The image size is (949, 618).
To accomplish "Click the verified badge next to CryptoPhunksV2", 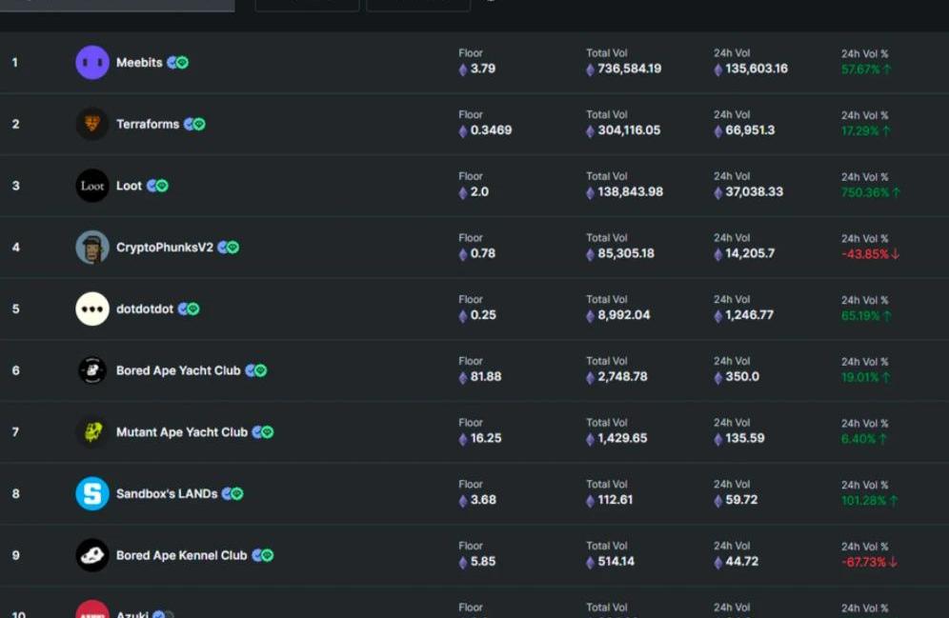I will tap(229, 248).
